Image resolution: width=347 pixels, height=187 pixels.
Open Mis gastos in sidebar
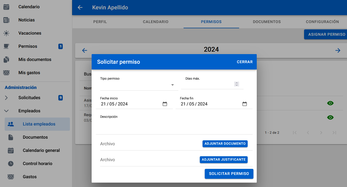pyautogui.click(x=29, y=73)
